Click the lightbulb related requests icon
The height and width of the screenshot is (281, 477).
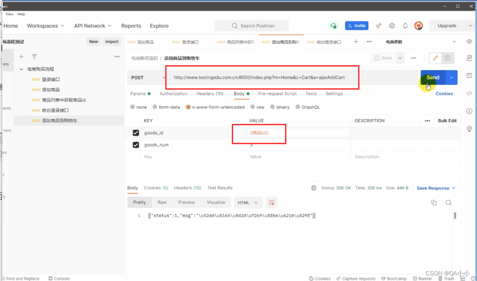[469, 128]
